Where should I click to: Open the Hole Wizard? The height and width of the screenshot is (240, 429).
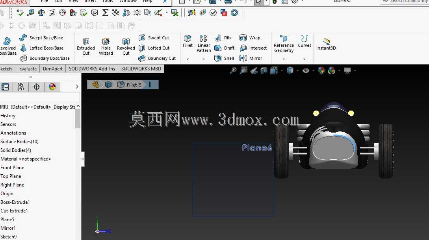(x=106, y=46)
